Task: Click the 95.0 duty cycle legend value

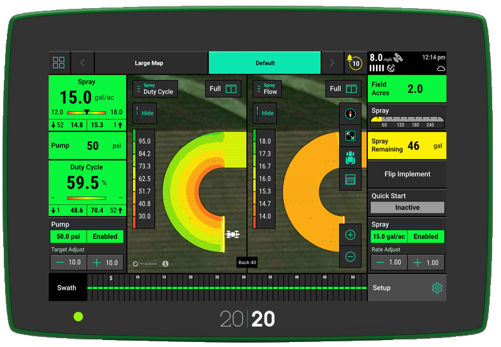Action: pos(144,141)
